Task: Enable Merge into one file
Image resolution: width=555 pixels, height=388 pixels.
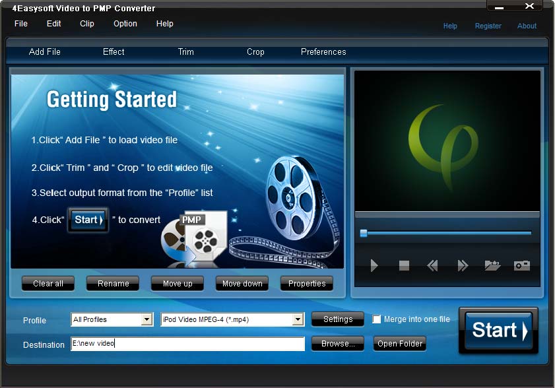Action: click(x=377, y=319)
